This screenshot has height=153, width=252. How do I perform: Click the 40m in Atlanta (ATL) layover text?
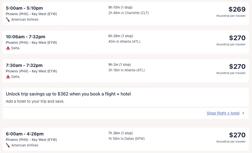pos(124,42)
